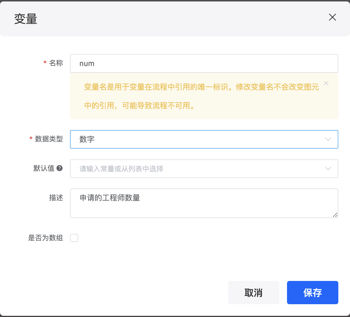Click the 描述 field label
The width and height of the screenshot is (350, 317).
click(x=56, y=198)
